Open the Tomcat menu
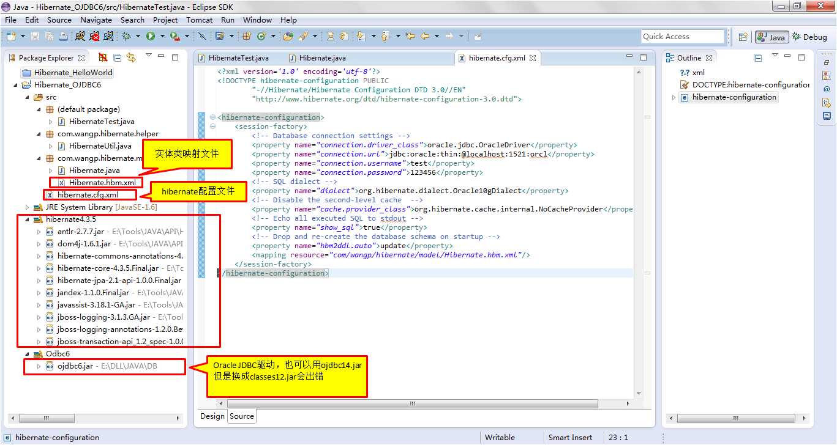The width and height of the screenshot is (837, 445). (x=200, y=20)
